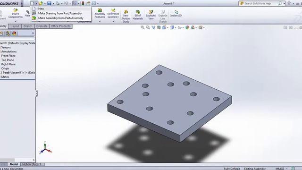Click the Undo arrow icon
Viewport: 302px width, 170px height.
66,3
